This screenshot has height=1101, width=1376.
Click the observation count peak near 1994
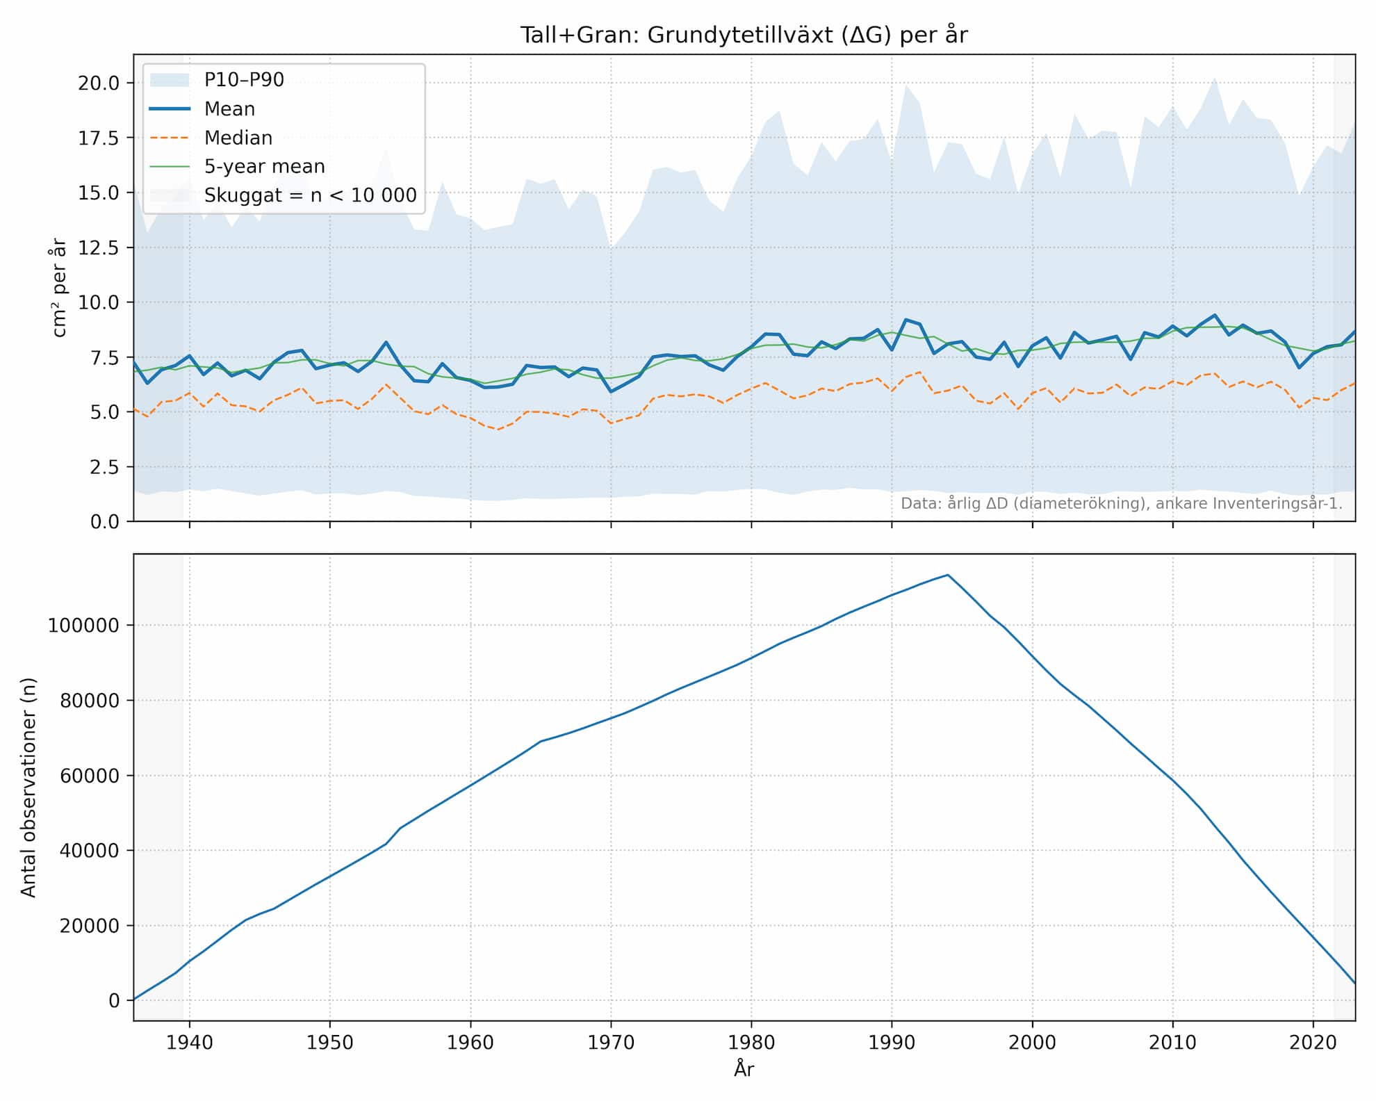tap(947, 576)
